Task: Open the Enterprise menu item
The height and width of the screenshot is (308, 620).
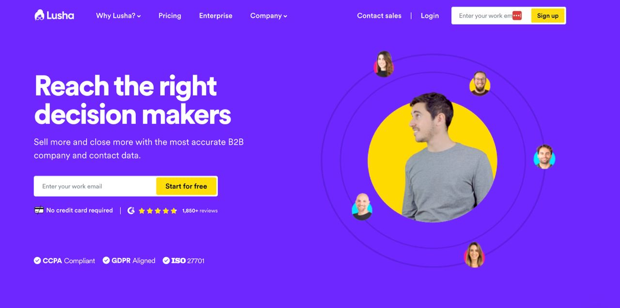Action: click(216, 15)
